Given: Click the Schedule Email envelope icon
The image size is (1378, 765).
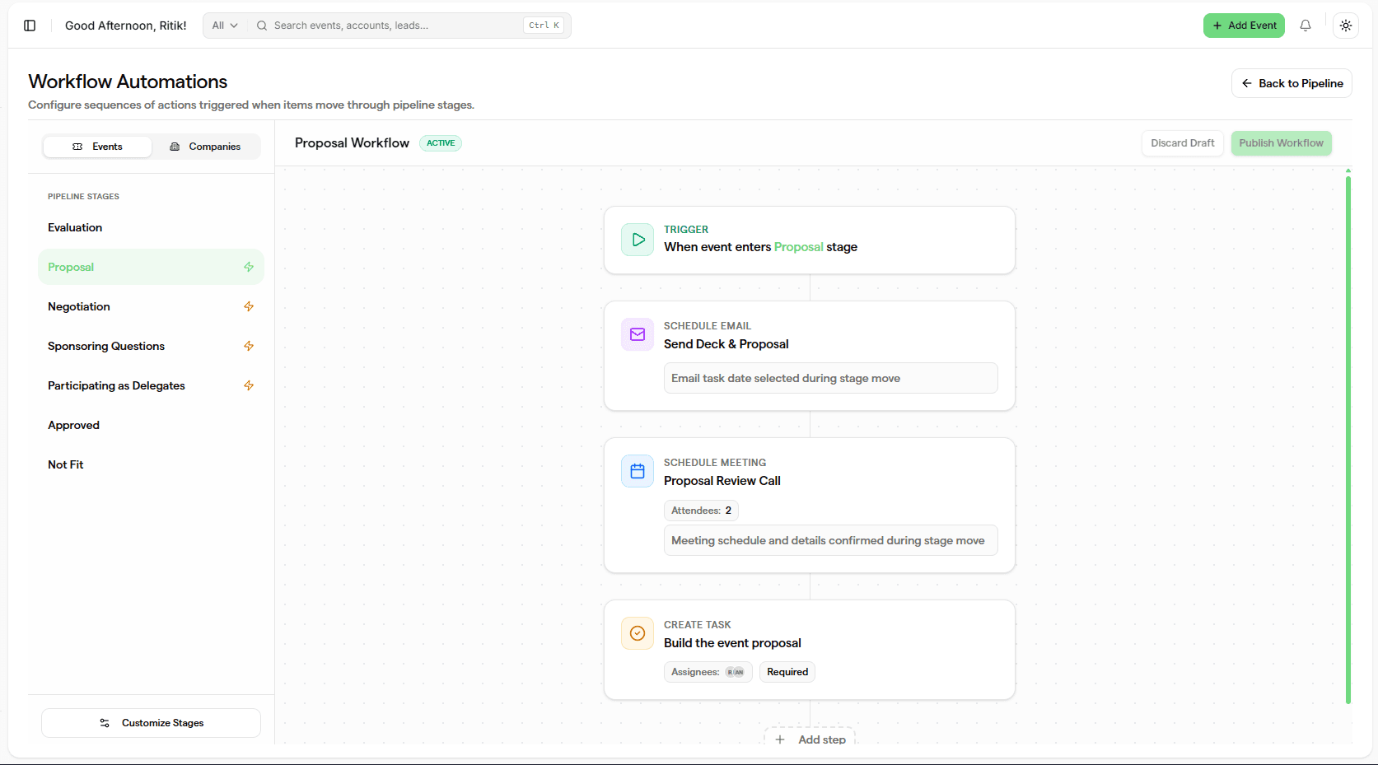Looking at the screenshot, I should [638, 334].
